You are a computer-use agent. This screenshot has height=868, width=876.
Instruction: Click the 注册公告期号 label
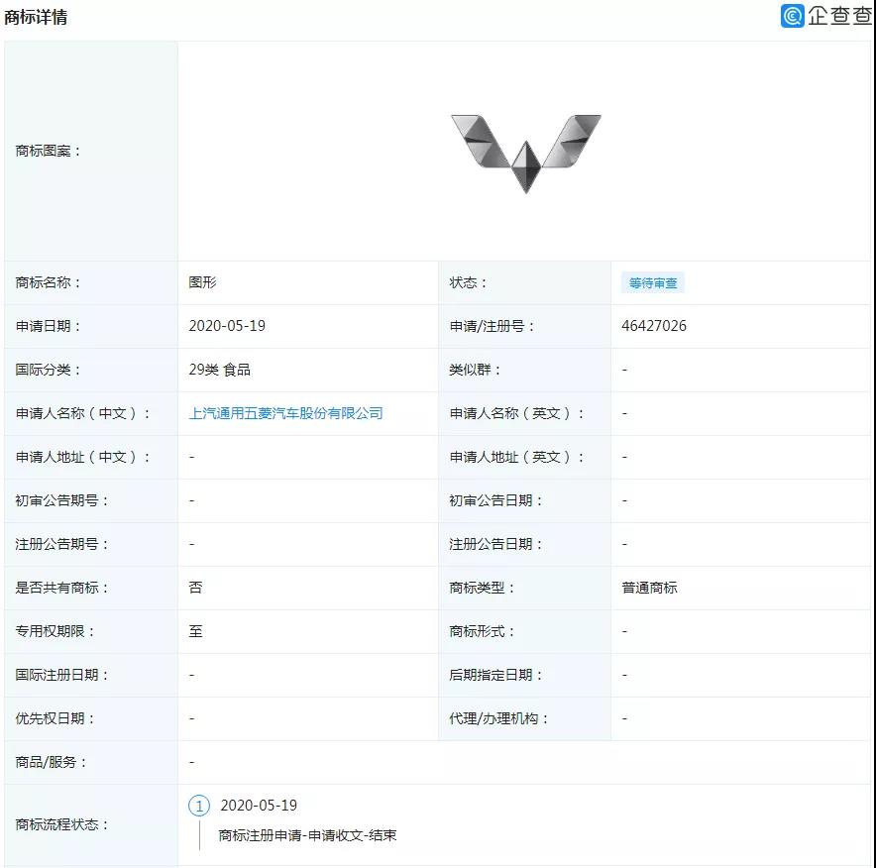click(62, 544)
